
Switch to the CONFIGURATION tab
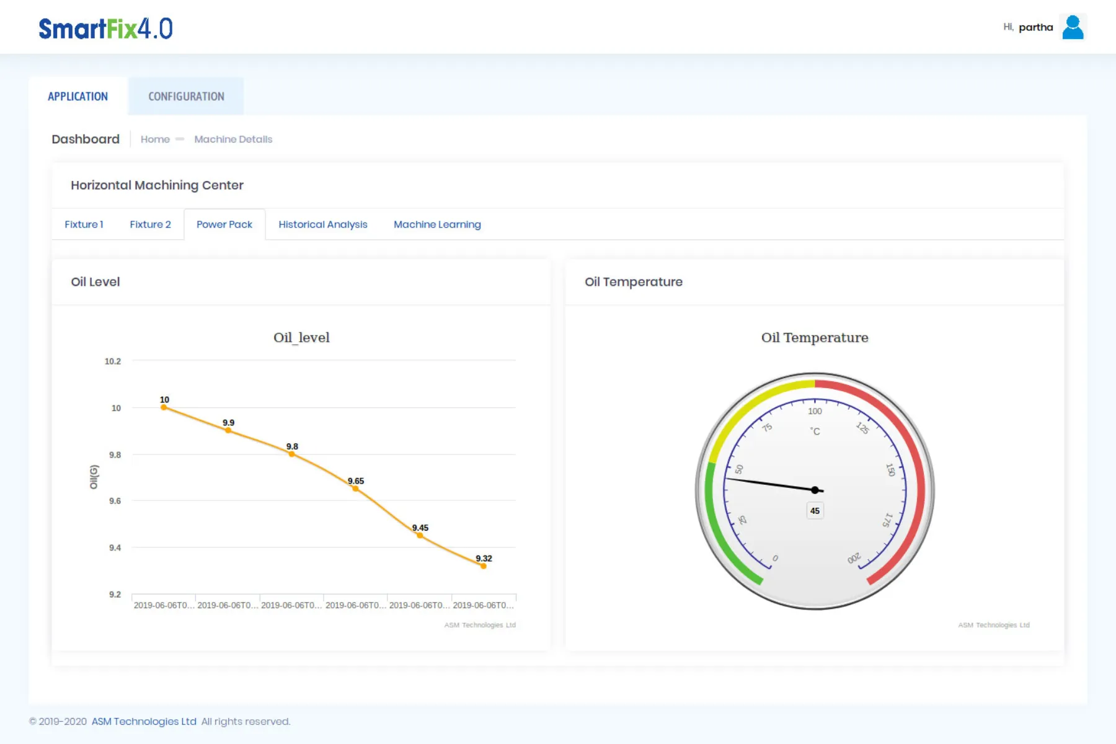point(186,97)
